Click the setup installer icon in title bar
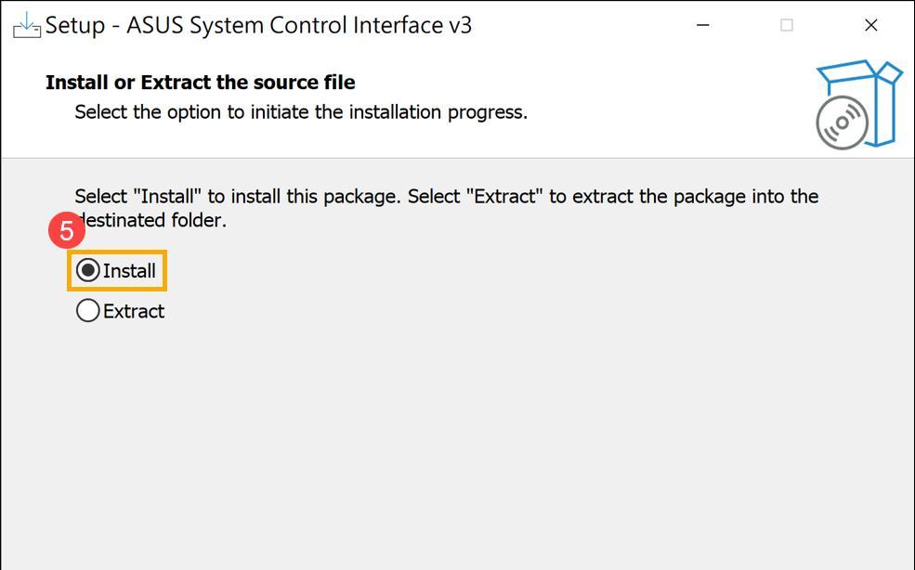915x570 pixels. click(x=27, y=24)
